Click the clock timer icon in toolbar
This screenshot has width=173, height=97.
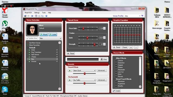click(x=36, y=16)
